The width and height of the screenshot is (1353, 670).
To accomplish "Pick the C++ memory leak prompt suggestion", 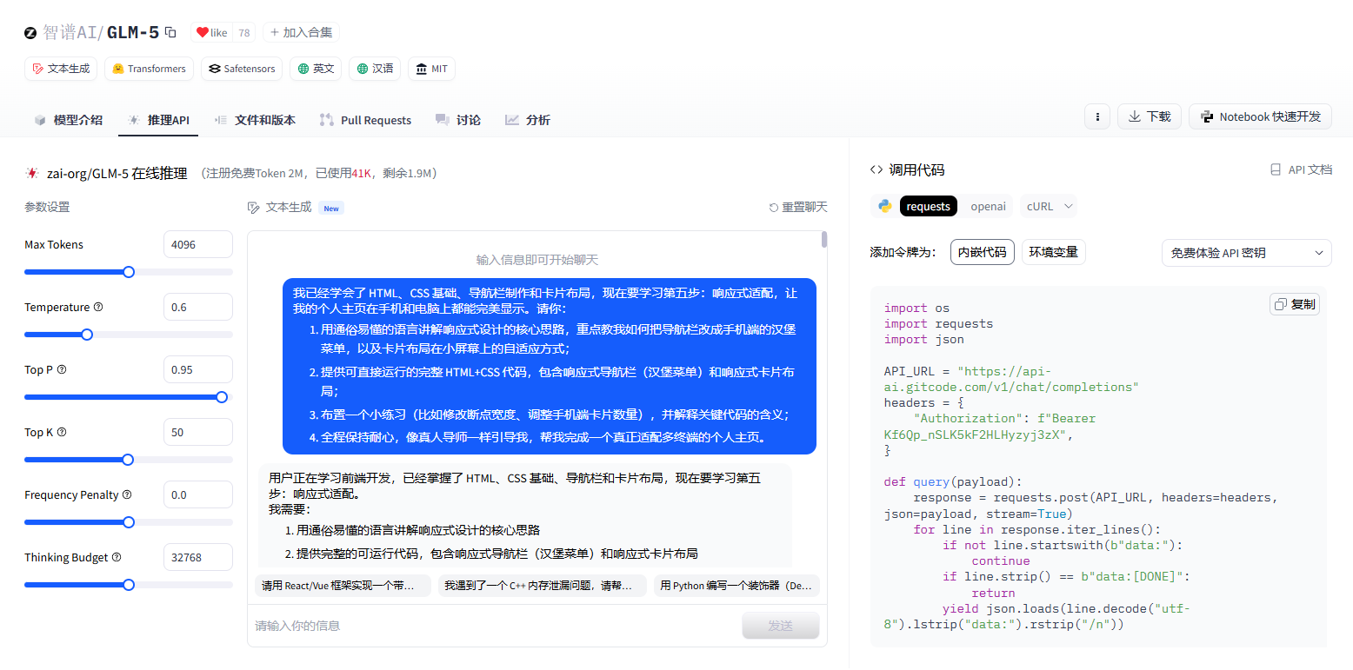I will pyautogui.click(x=542, y=586).
